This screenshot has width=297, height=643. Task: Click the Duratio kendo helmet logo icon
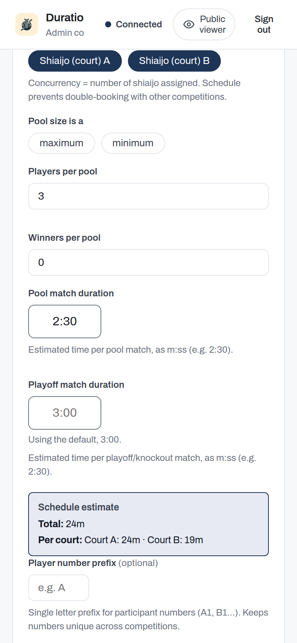pos(27,24)
